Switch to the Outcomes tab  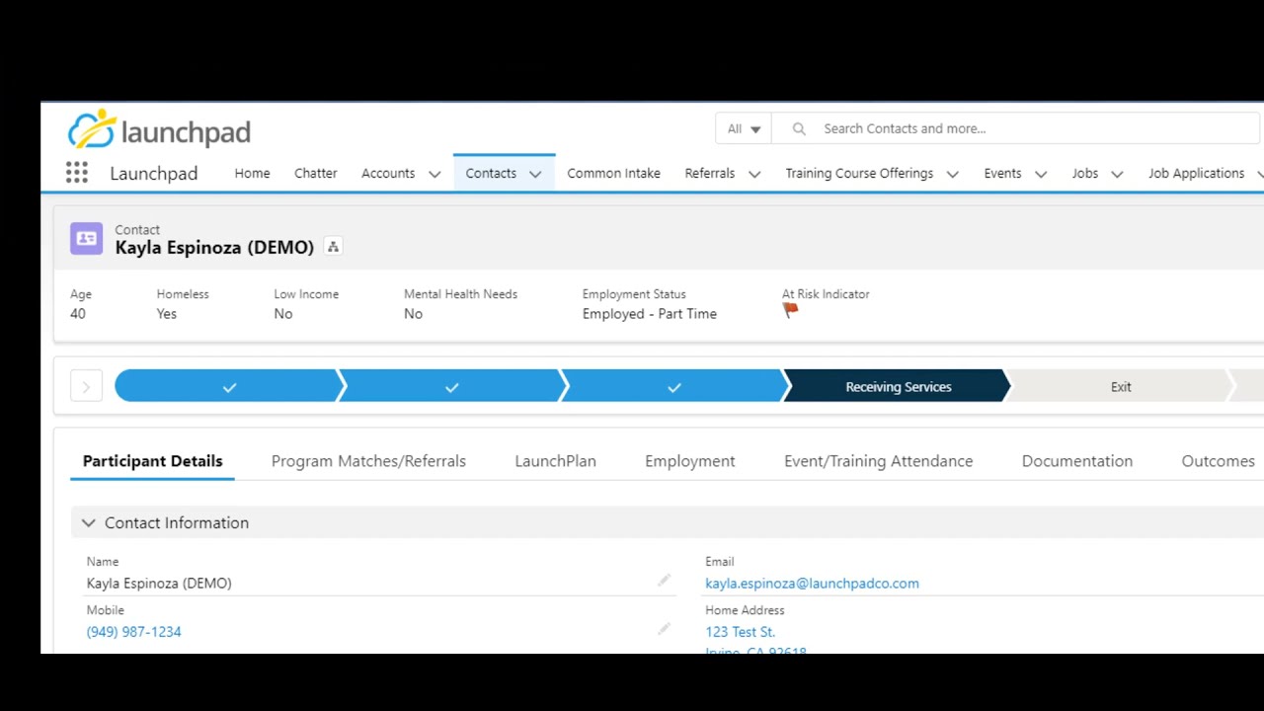pos(1218,461)
